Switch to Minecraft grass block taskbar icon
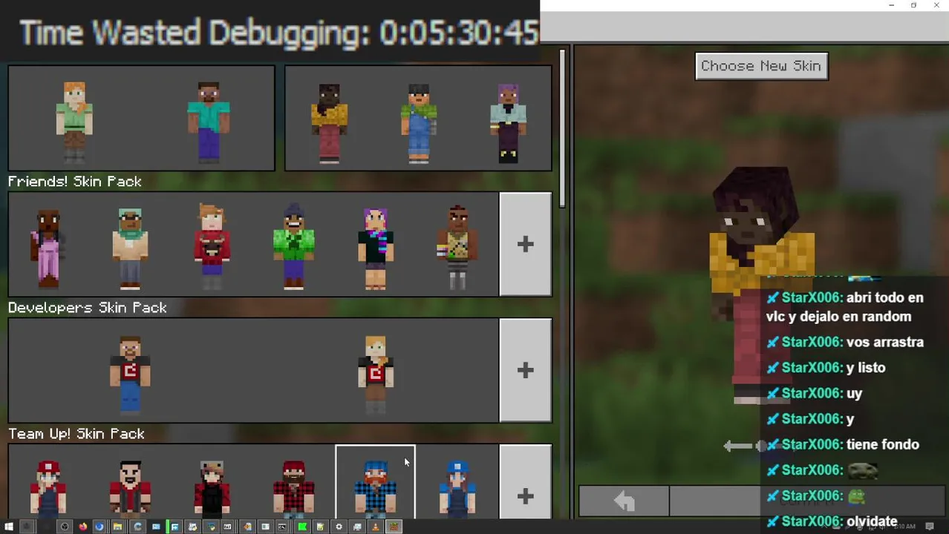The width and height of the screenshot is (949, 534). (x=394, y=527)
